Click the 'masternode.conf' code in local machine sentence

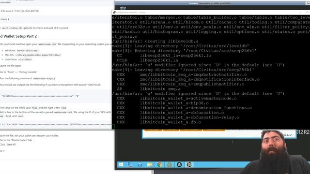click(47, 44)
